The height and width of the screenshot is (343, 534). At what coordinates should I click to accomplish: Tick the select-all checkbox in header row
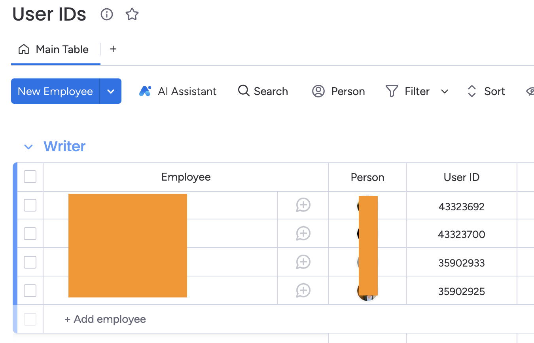point(30,177)
